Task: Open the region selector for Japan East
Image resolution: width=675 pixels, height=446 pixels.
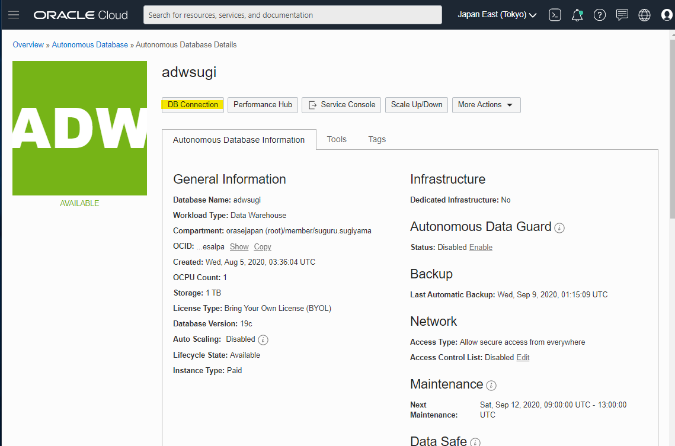Action: pos(497,15)
